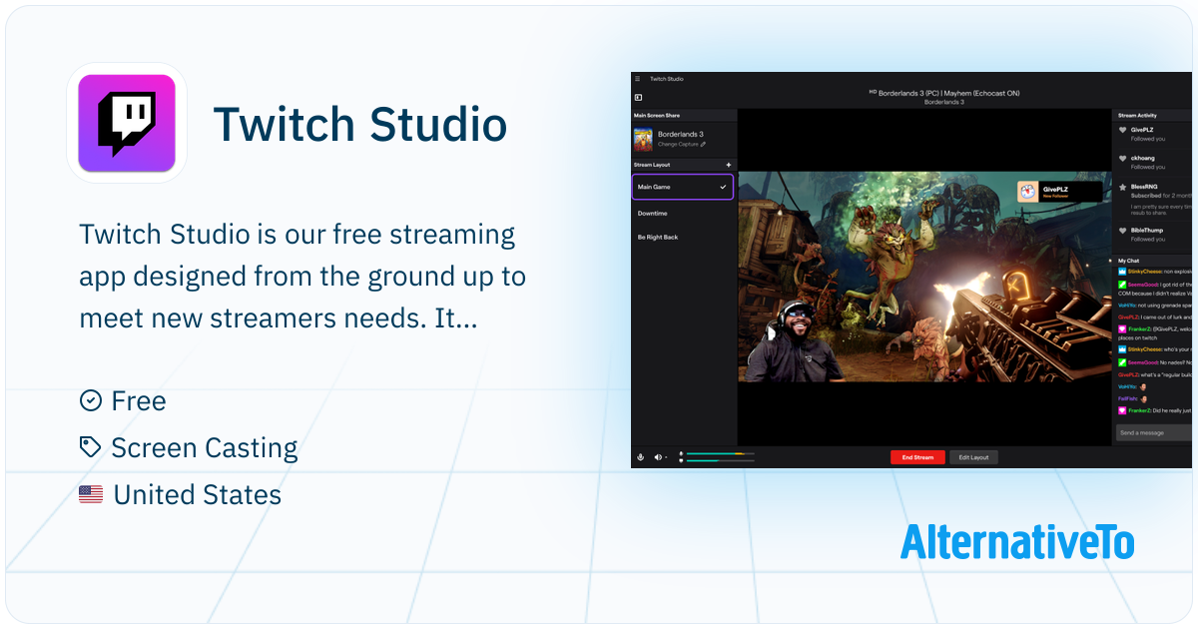Click the GivePLZ new follower alert overlay
The image size is (1198, 629).
tap(1059, 191)
